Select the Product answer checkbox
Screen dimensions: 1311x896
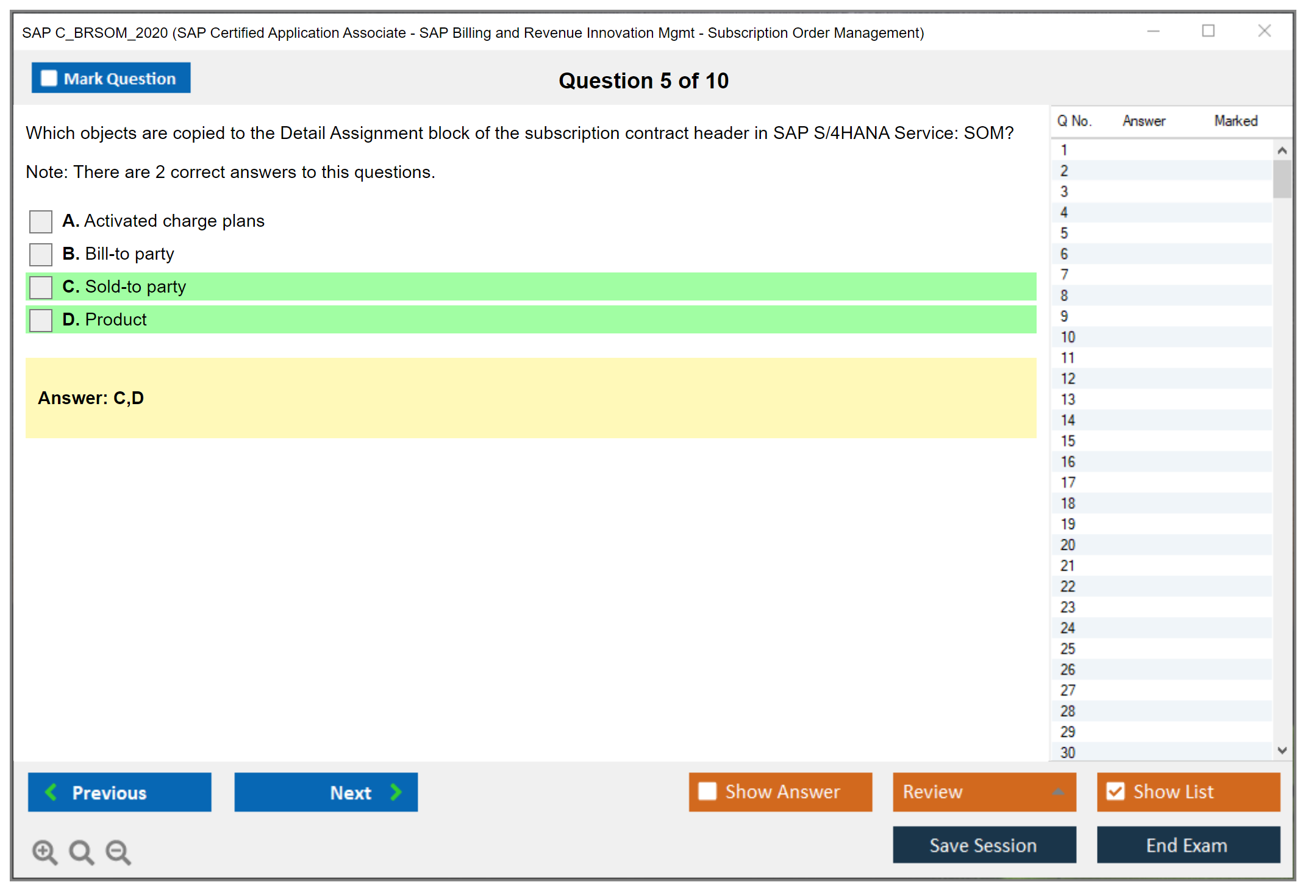tap(41, 320)
